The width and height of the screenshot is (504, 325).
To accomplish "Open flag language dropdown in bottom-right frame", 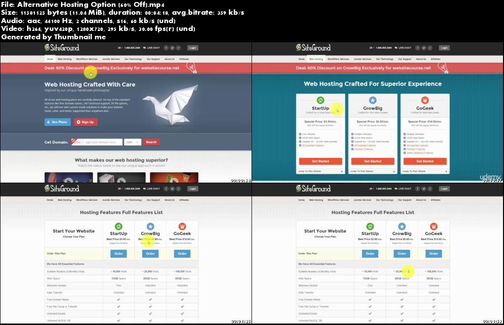I will pos(372,189).
